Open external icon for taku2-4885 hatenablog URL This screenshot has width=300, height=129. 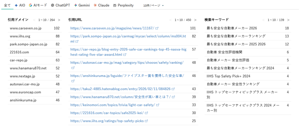point(173,89)
